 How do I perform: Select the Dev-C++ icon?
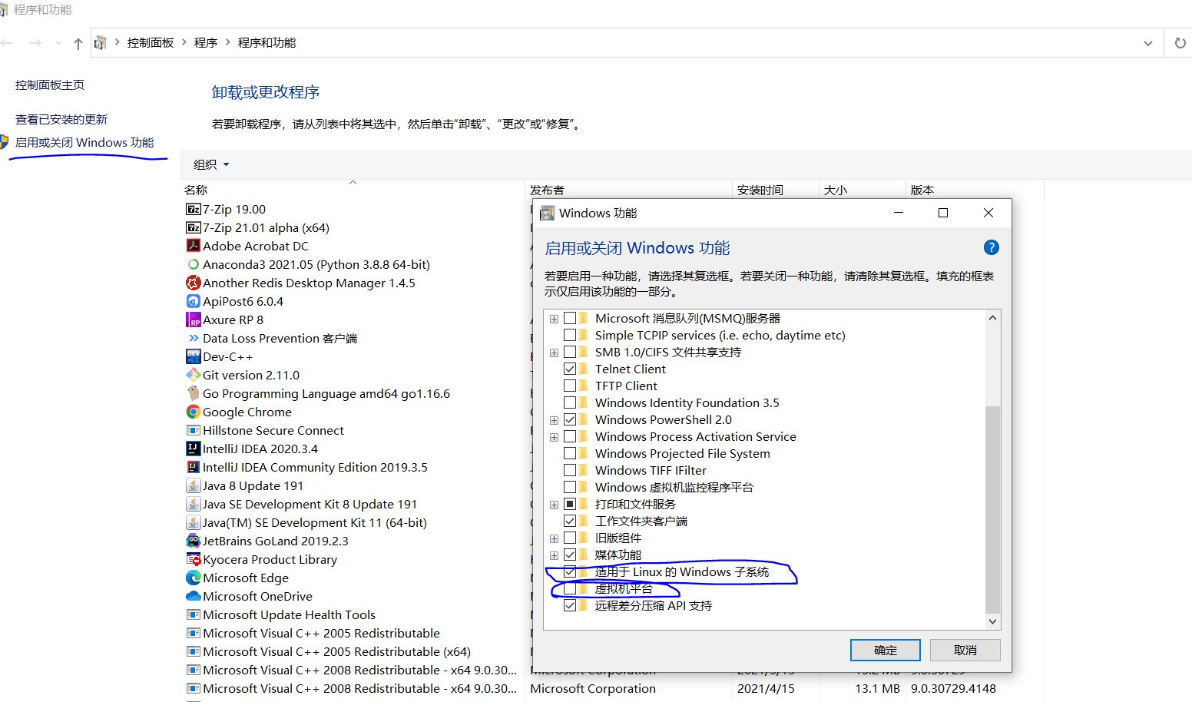(194, 356)
